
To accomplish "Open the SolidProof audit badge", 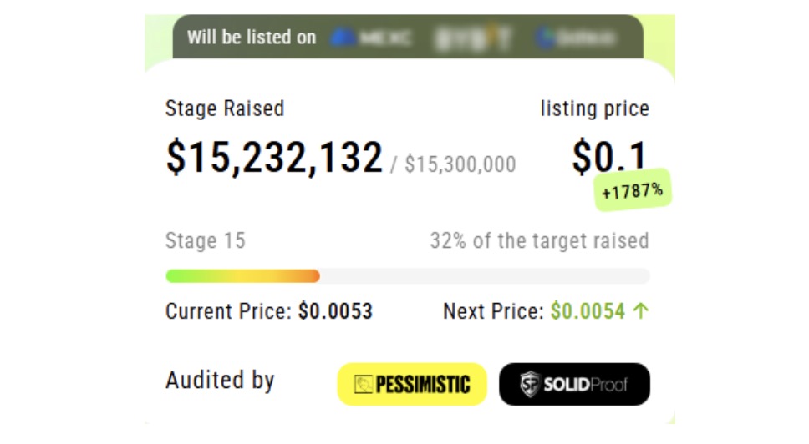I will pos(574,384).
